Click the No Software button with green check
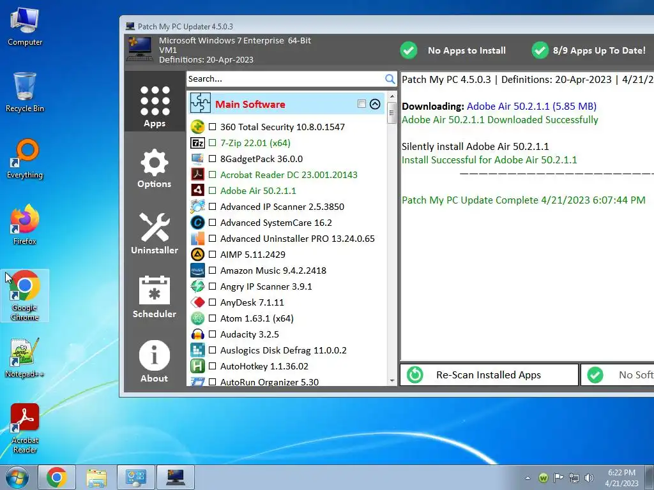Viewport: 654px width, 490px height. 618,375
